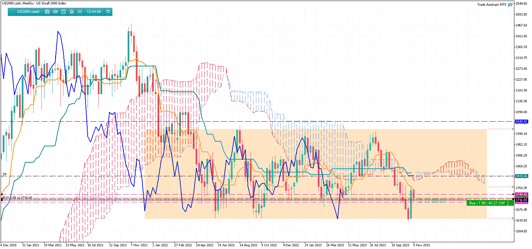The width and height of the screenshot is (532, 249).
Task: Click the Trade Assistant MT5 label
Action: (x=492, y=5)
